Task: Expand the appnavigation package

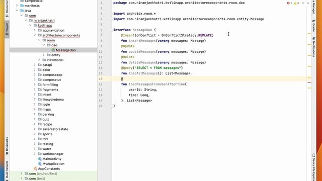Action: click(x=35, y=30)
